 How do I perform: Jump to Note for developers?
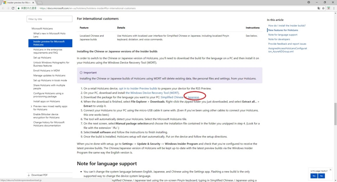279,39
